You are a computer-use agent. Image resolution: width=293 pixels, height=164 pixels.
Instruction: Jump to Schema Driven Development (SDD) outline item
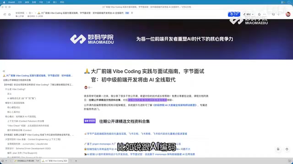(x=28, y=149)
